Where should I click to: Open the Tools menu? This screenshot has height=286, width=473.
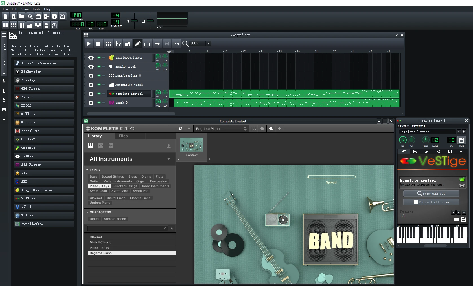[36, 9]
